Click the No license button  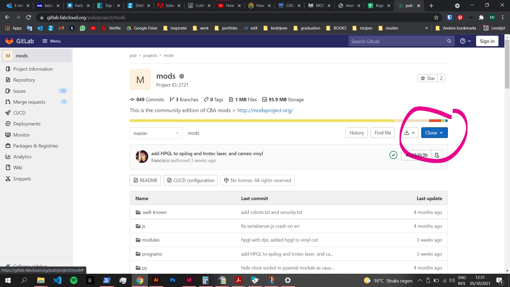pyautogui.click(x=257, y=180)
